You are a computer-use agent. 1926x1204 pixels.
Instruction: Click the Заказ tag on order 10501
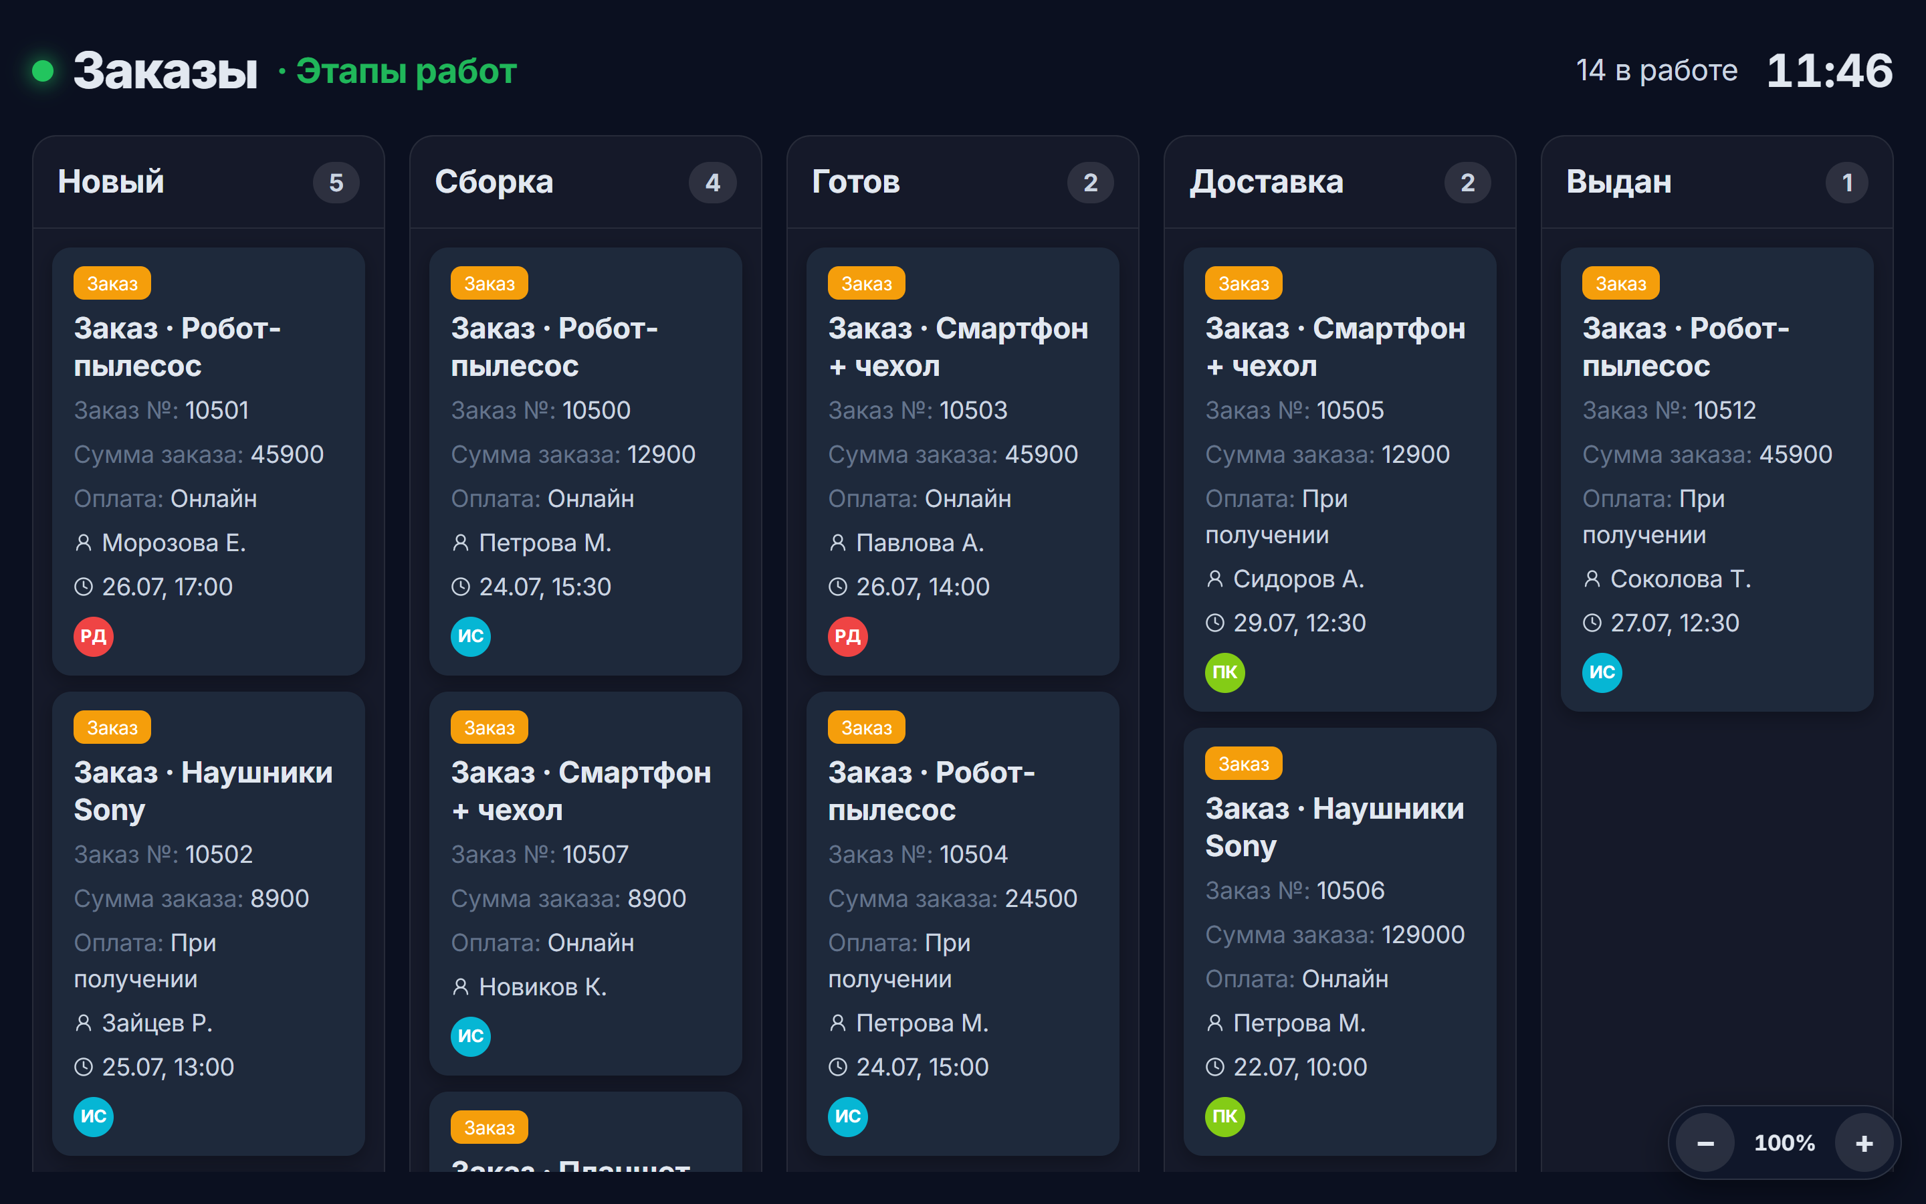[x=112, y=284]
